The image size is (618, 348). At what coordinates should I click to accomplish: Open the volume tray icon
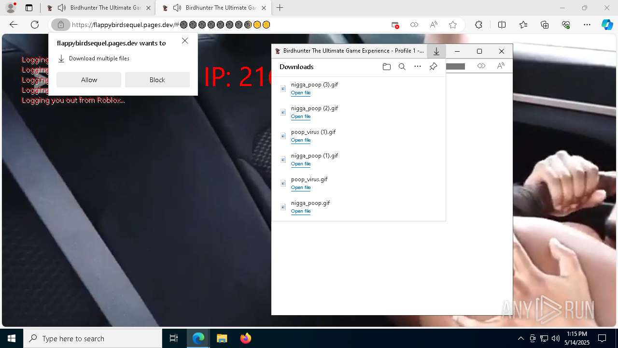556,338
